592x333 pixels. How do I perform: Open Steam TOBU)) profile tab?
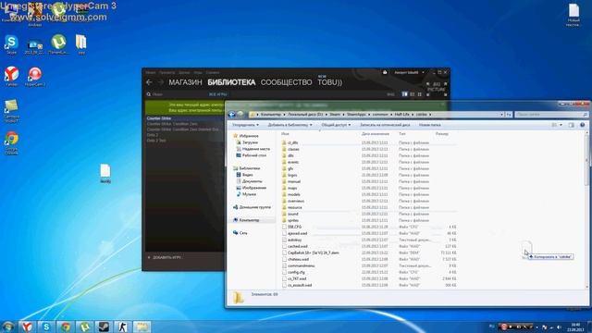329,82
